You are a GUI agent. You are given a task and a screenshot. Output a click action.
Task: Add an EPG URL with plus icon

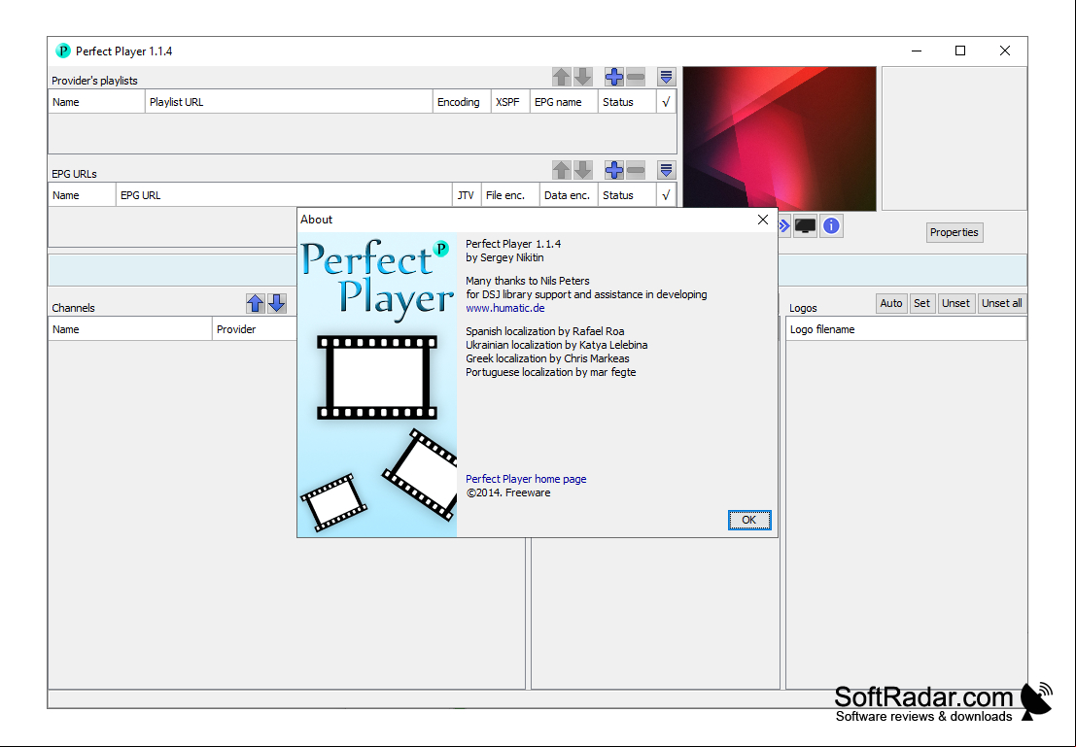click(x=614, y=170)
